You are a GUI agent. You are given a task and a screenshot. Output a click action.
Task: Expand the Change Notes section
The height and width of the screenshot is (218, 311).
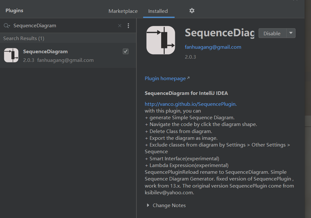pyautogui.click(x=148, y=205)
